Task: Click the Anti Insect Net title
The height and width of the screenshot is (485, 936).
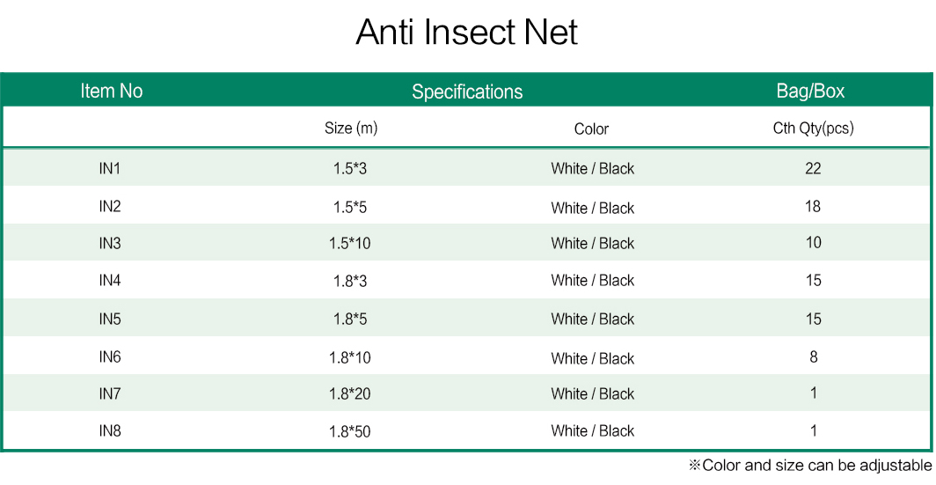Action: pyautogui.click(x=467, y=32)
